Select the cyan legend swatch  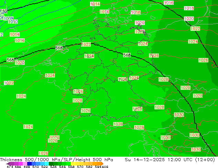pyautogui.click(x=47, y=164)
